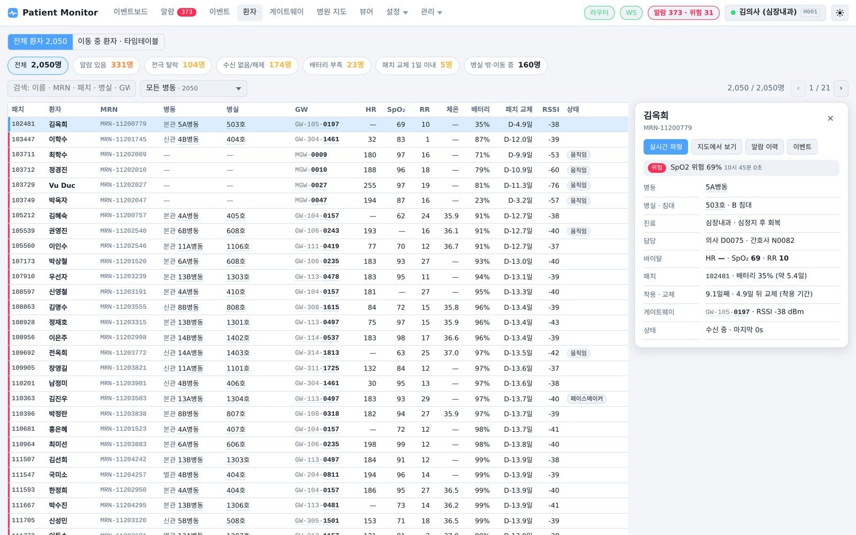Click the 움직임 tag on 전옥희 row
The width and height of the screenshot is (856, 535).
click(578, 353)
